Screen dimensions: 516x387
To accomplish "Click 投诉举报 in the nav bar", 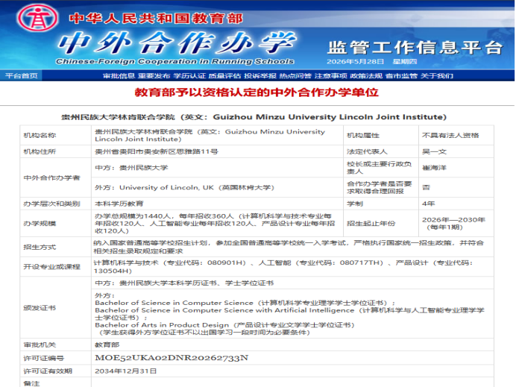I will coord(260,76).
